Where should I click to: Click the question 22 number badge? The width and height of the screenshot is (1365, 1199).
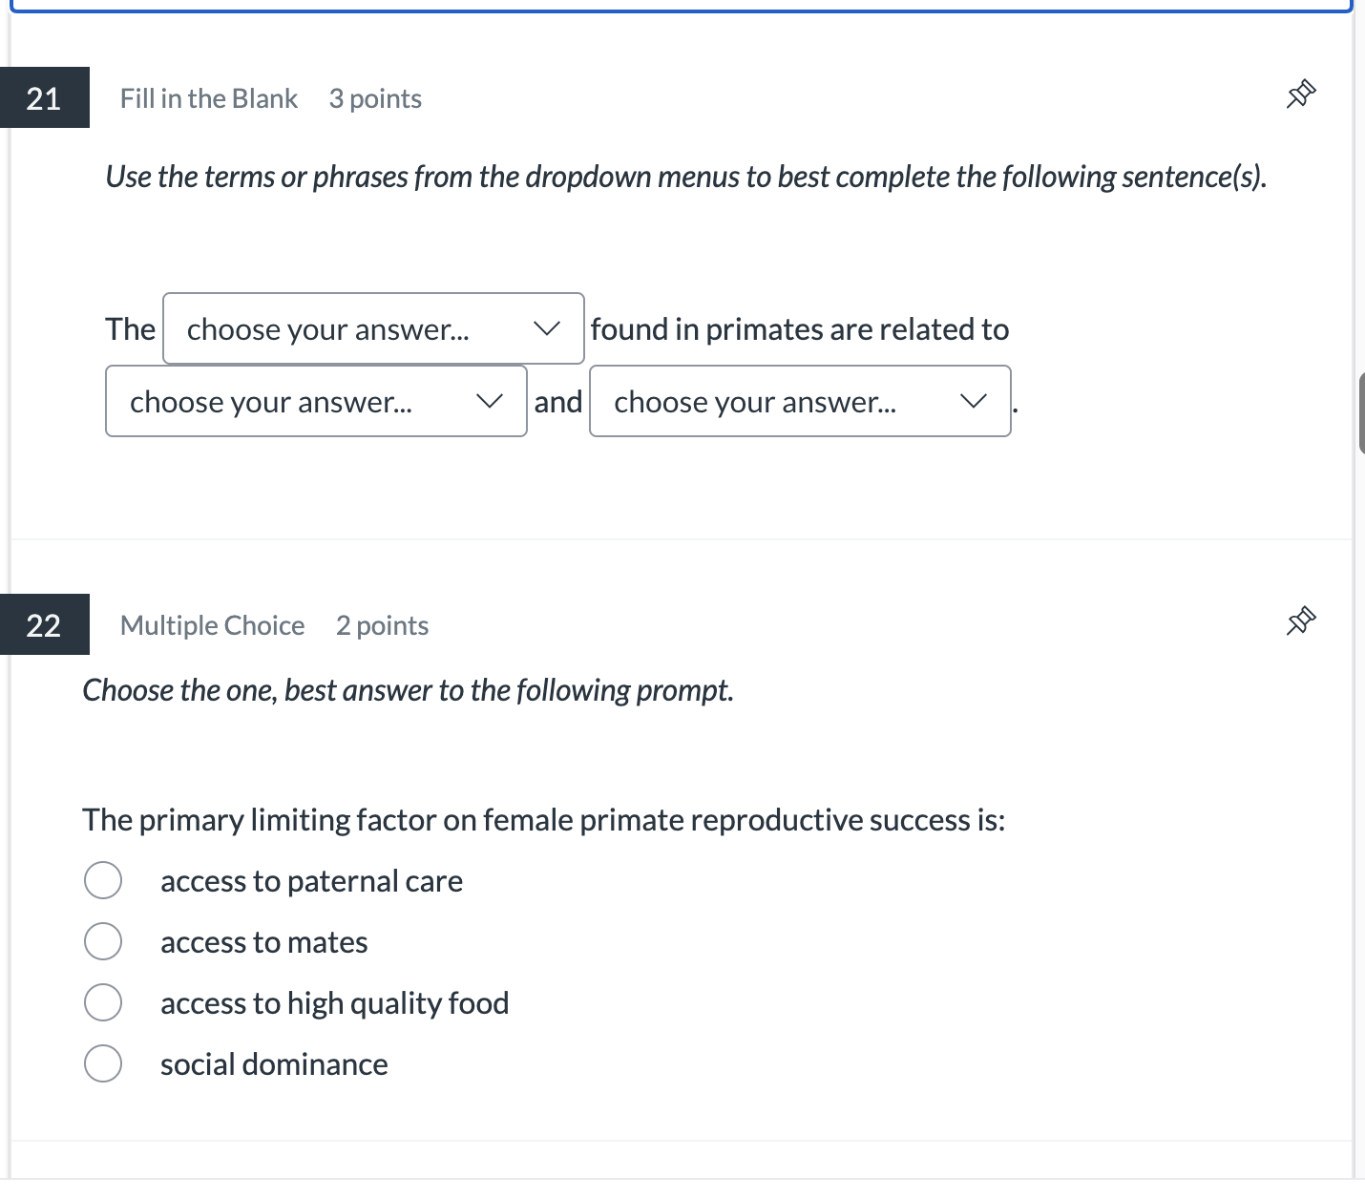click(x=44, y=624)
